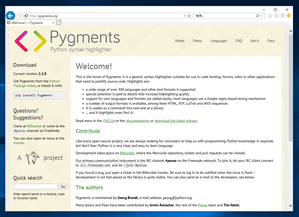Image resolution: width=299 pixels, height=217 pixels.
Task: Close the Welcome! — Pygments tab
Action: [53, 23]
